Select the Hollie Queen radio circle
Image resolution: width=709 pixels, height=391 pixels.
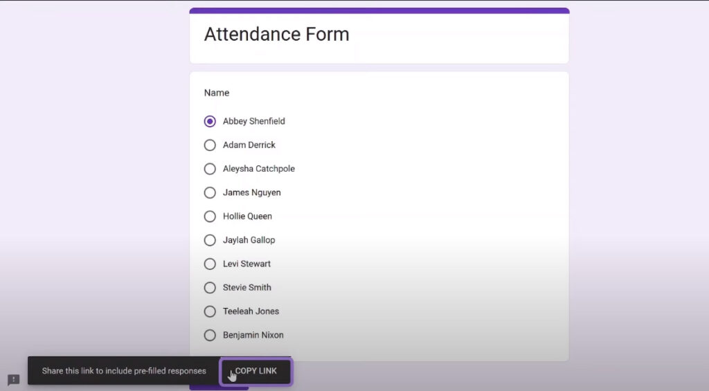210,217
